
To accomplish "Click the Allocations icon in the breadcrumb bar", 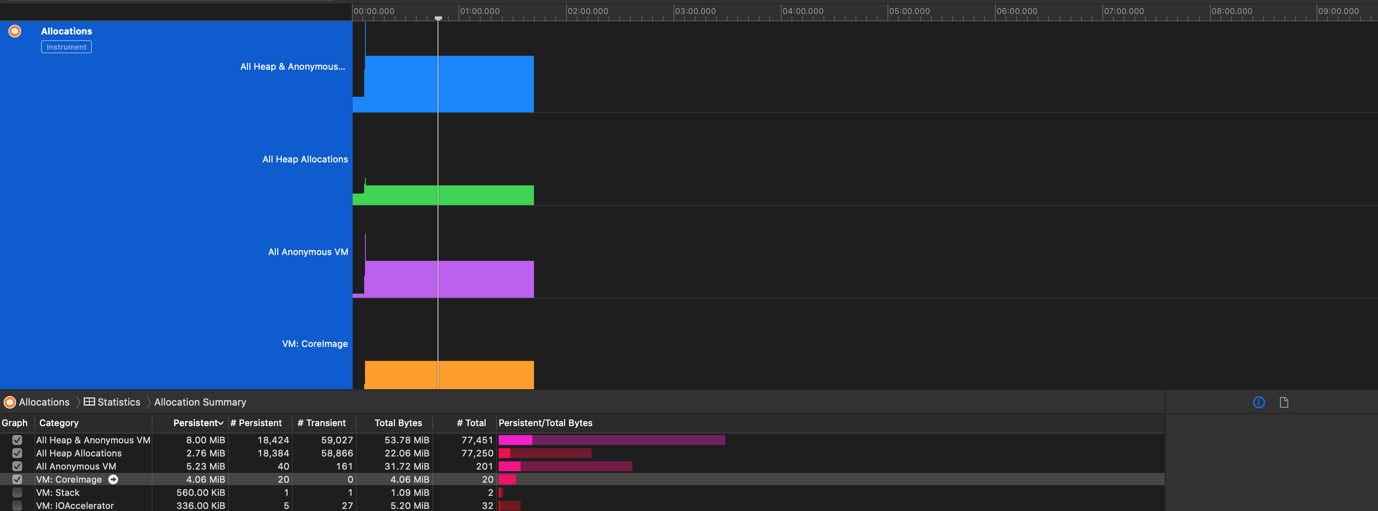I will tap(9, 402).
